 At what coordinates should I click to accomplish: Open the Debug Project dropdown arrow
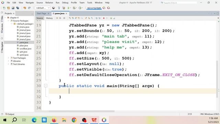(x=76, y=8)
